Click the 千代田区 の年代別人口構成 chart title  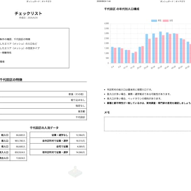coord(122,9)
